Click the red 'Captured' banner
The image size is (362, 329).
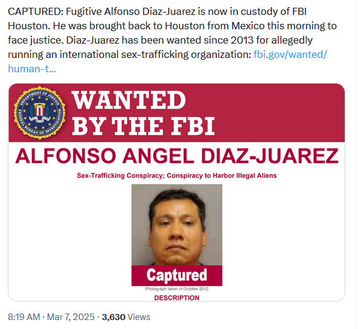[177, 275]
